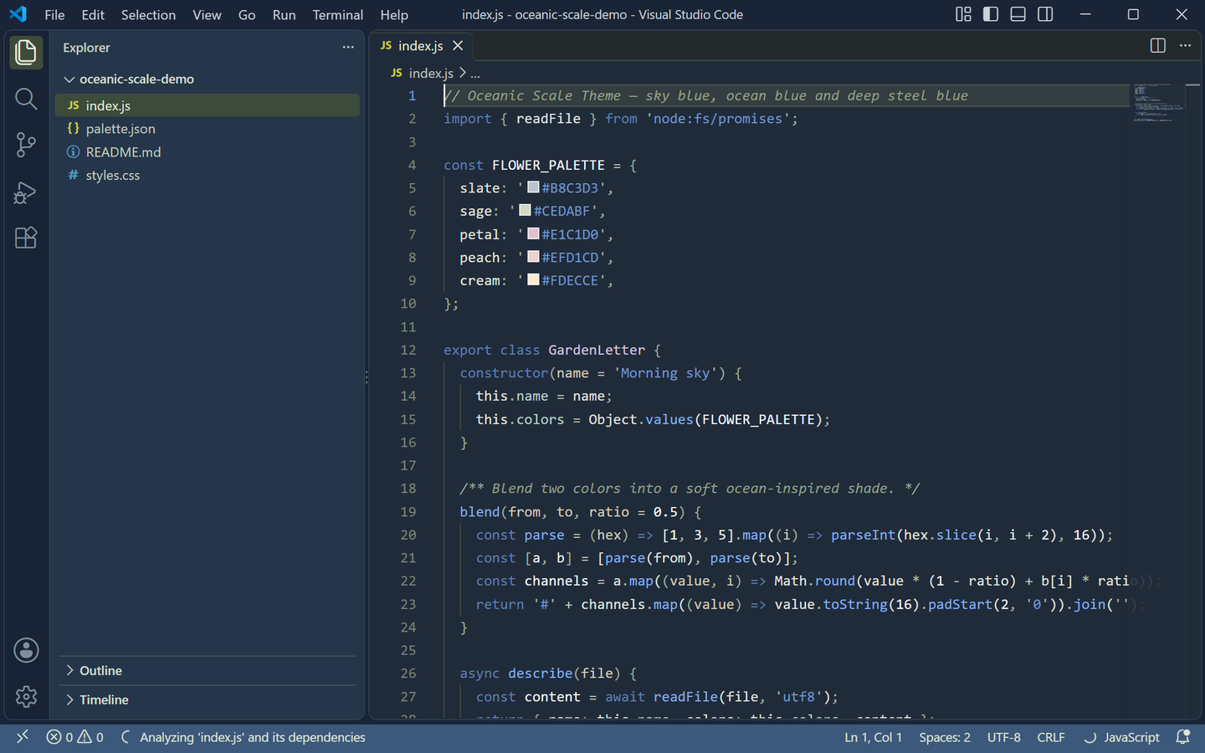1205x753 pixels.
Task: Open the Explorer view in activity bar
Action: (x=26, y=52)
